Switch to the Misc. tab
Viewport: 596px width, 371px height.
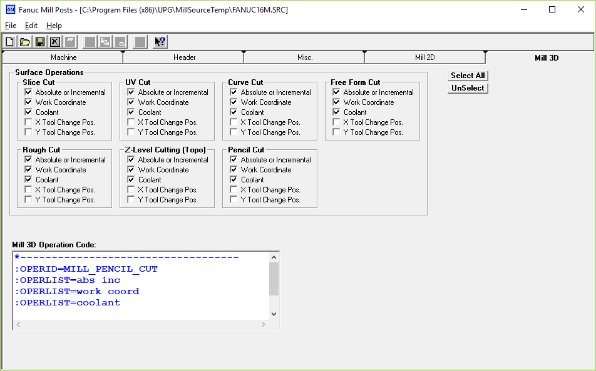click(x=305, y=57)
